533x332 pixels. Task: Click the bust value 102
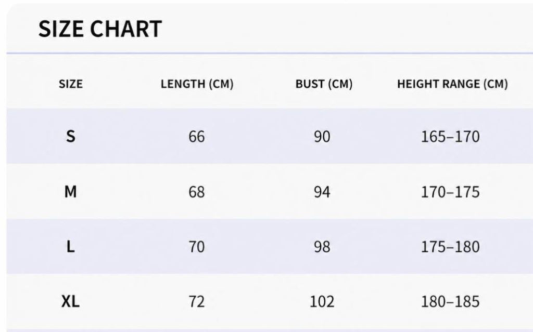pos(322,301)
